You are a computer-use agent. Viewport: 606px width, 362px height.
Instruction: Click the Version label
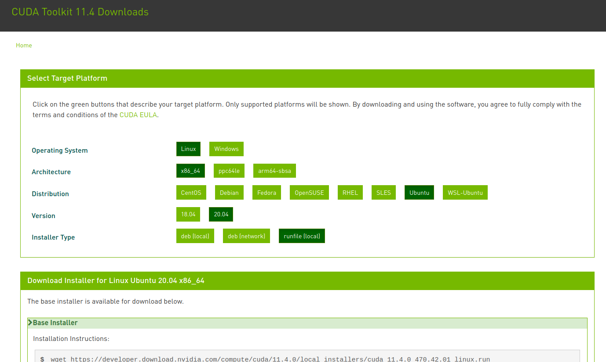pyautogui.click(x=44, y=216)
